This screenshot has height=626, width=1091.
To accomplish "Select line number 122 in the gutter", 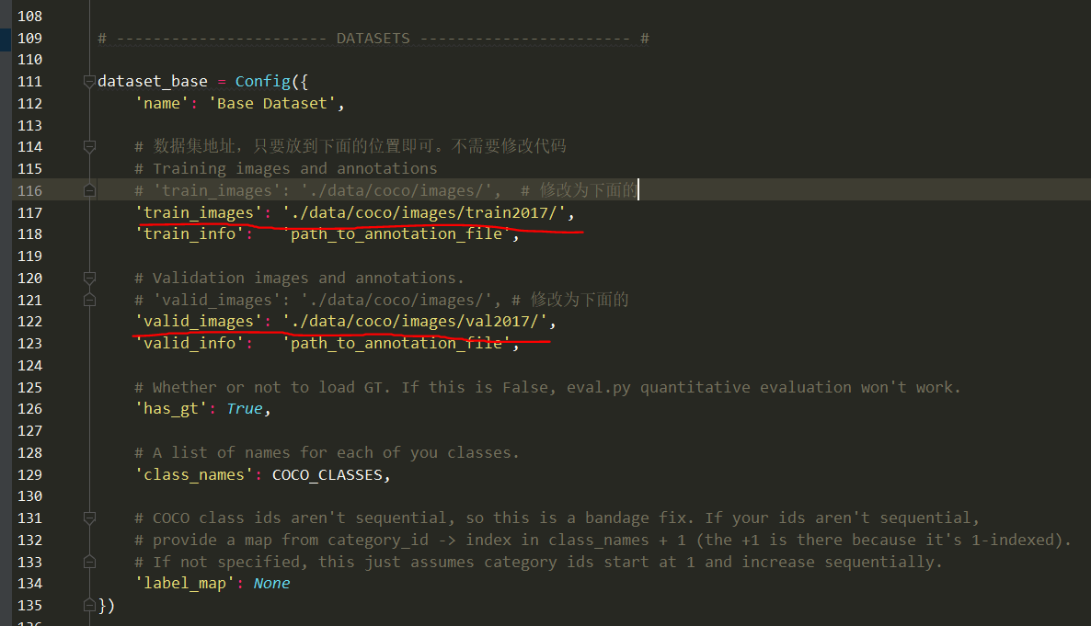I will 30,322.
